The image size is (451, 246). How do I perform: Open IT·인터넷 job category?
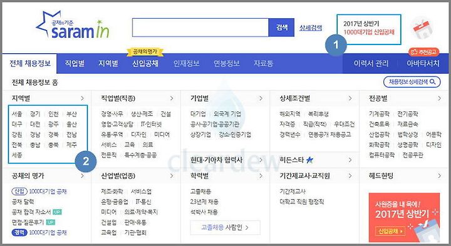[x=151, y=124]
